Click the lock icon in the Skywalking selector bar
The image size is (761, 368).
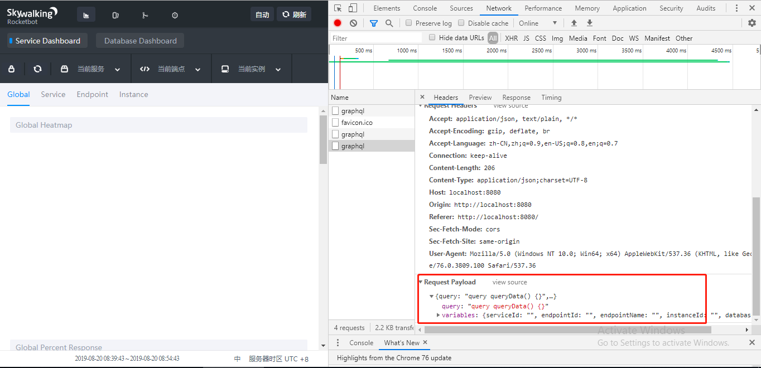[x=12, y=69]
